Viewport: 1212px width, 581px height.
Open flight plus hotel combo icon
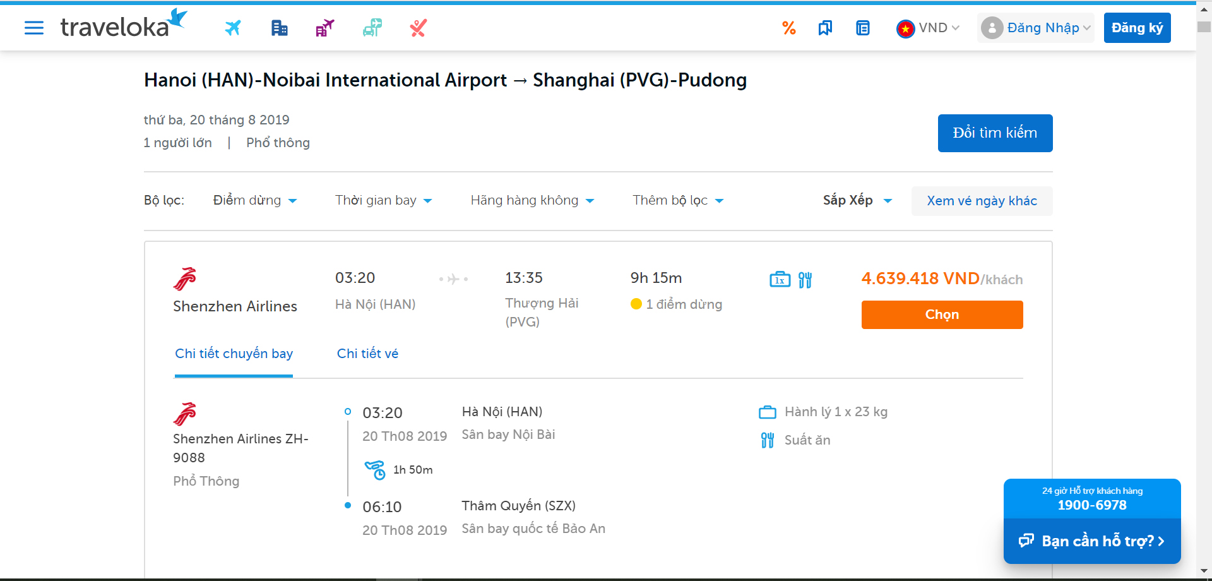tap(325, 28)
